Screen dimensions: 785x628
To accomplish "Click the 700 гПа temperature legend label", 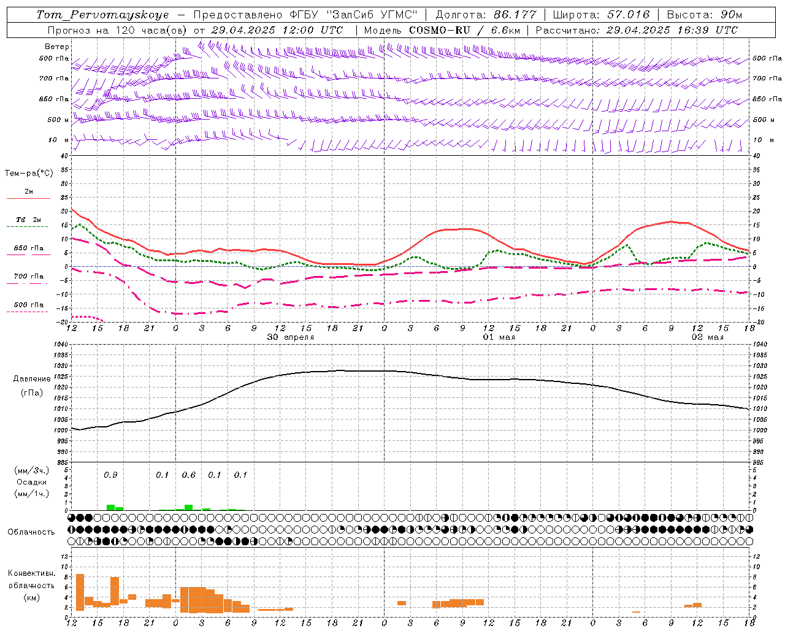I will coord(29,277).
